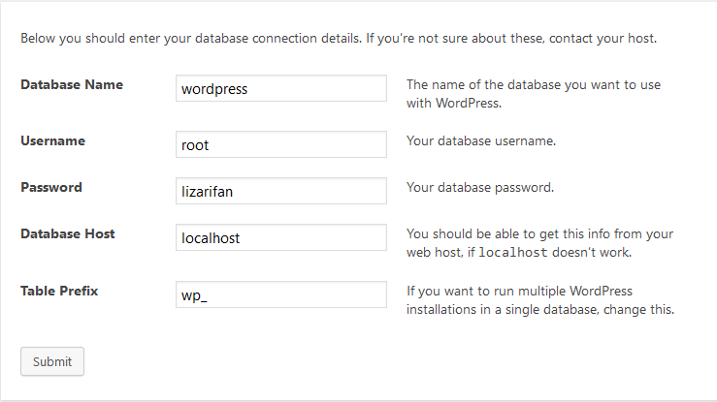The image size is (717, 402).
Task: Click the 'Your database password.' description
Action: tap(480, 188)
